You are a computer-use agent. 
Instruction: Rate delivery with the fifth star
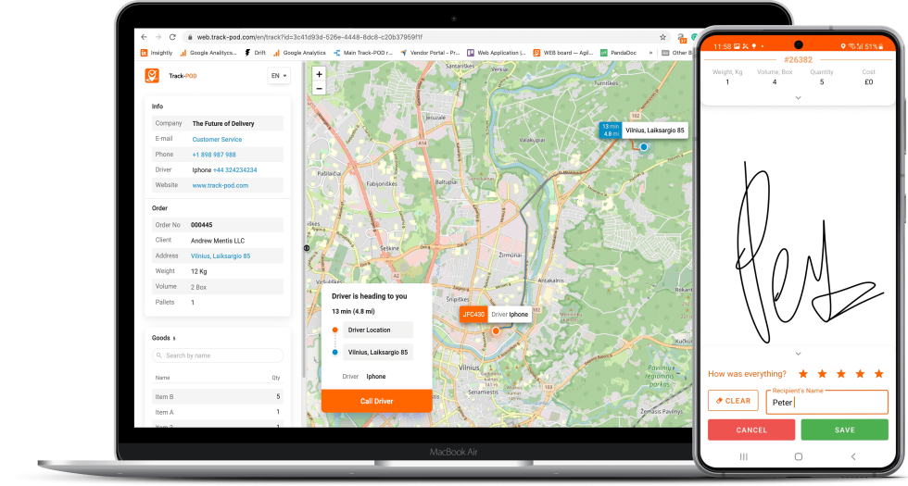[878, 374]
